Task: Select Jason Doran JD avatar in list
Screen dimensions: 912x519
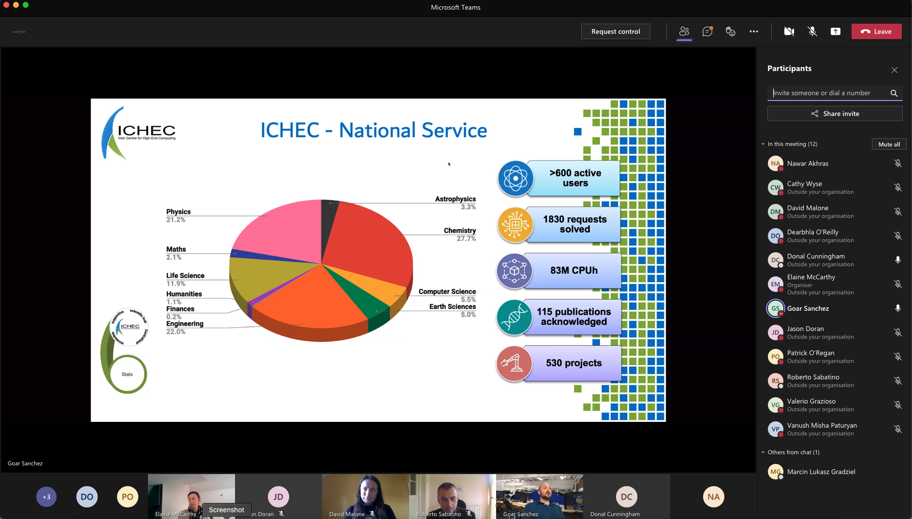Action: coord(776,332)
